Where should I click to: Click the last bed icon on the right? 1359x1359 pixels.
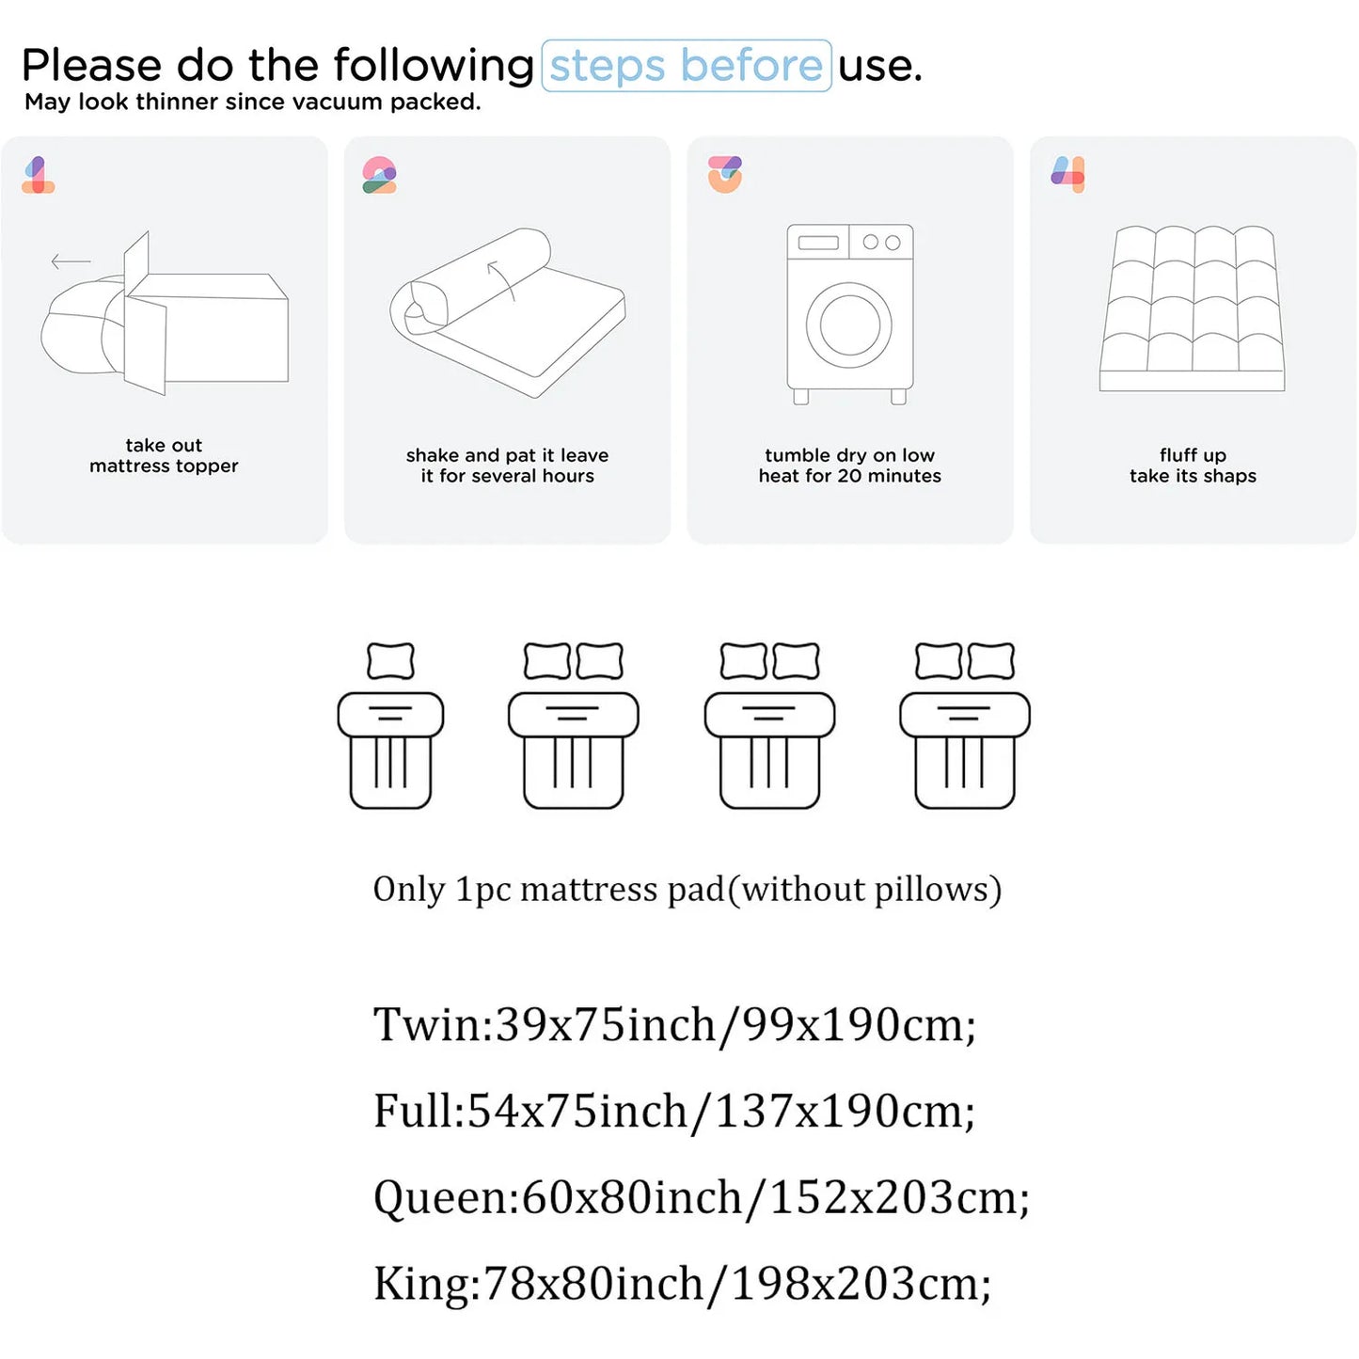click(965, 725)
